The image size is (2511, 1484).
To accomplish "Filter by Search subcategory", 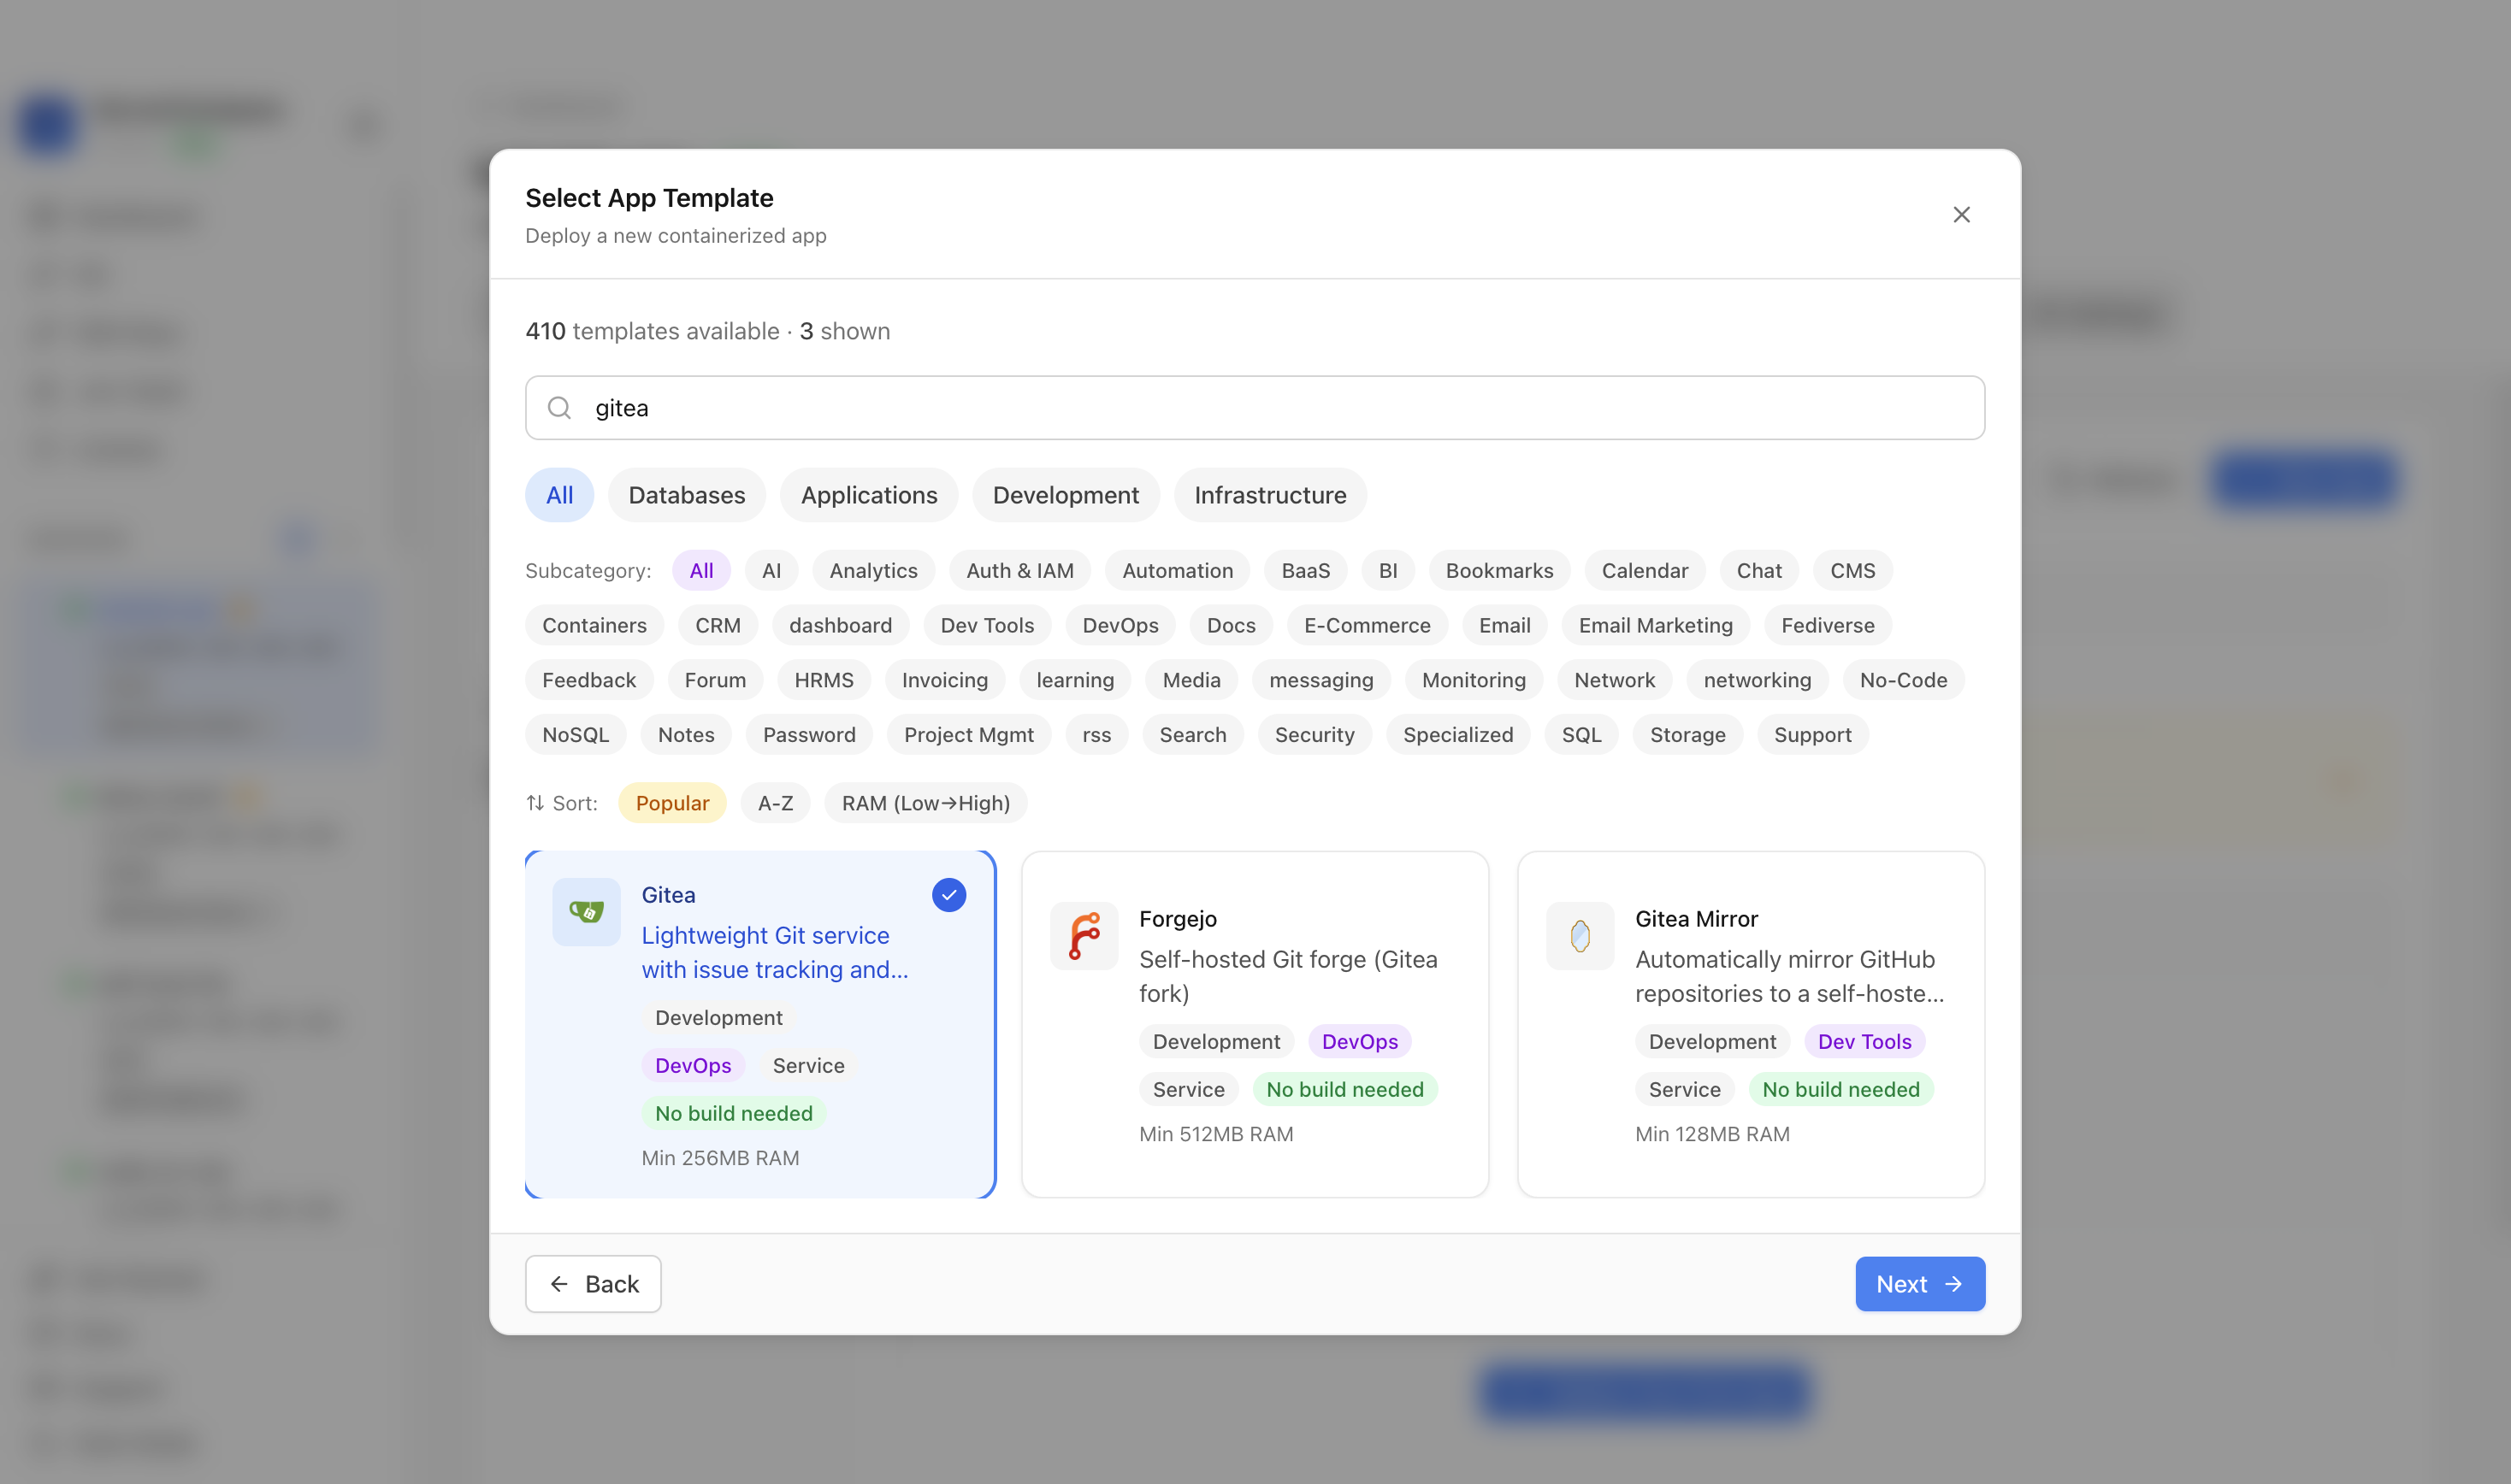I will click(1192, 735).
